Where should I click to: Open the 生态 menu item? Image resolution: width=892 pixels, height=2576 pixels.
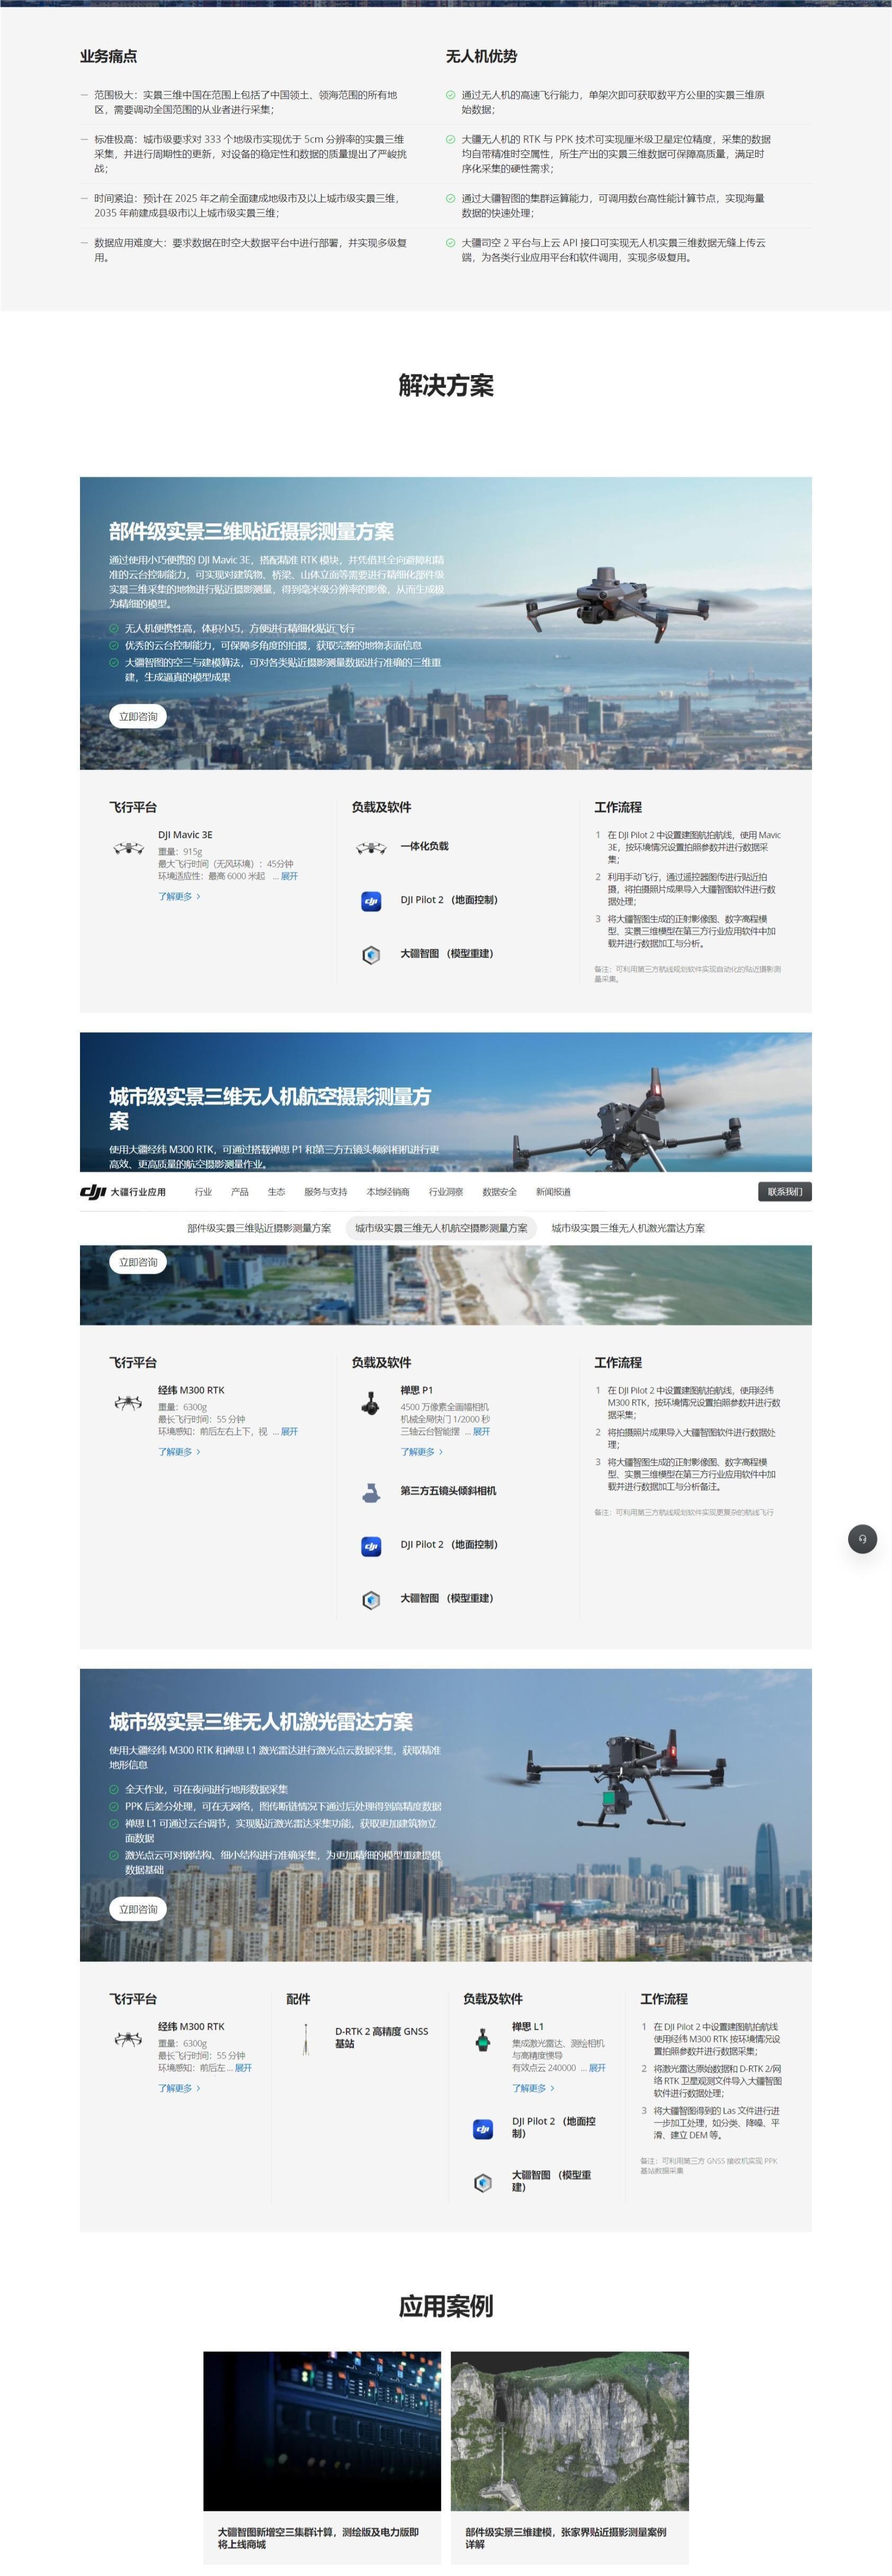(x=276, y=1192)
